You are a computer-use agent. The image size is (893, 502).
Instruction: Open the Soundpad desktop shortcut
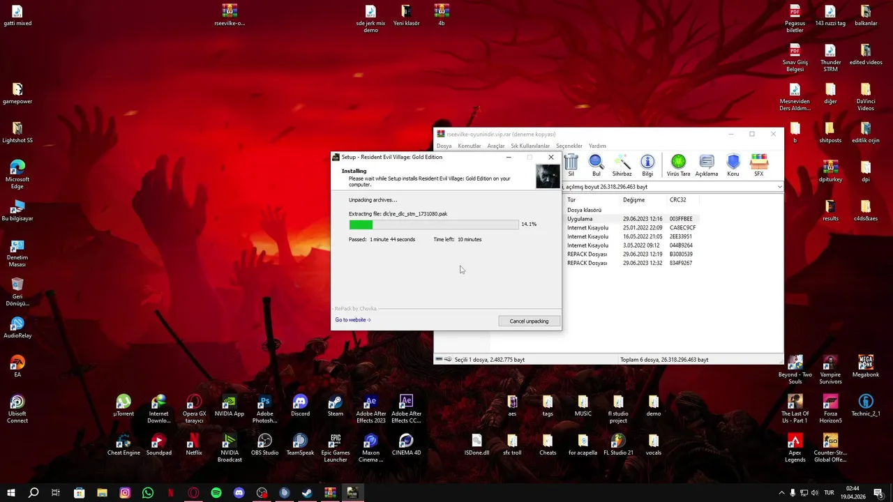(159, 446)
